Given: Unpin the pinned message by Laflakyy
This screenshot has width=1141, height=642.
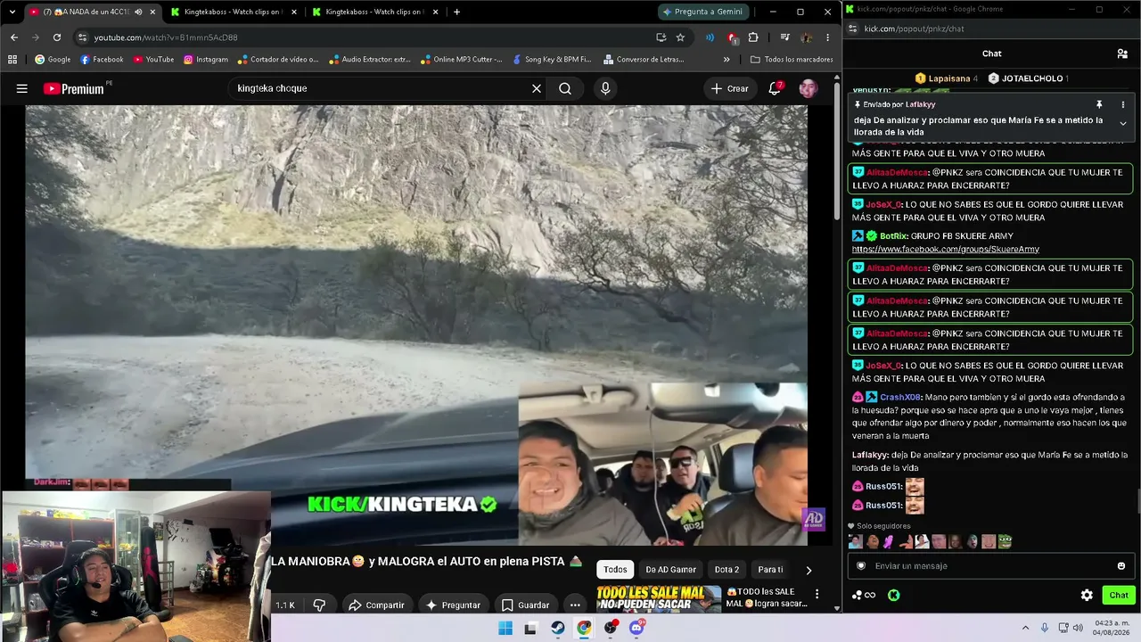Looking at the screenshot, I should (1099, 104).
